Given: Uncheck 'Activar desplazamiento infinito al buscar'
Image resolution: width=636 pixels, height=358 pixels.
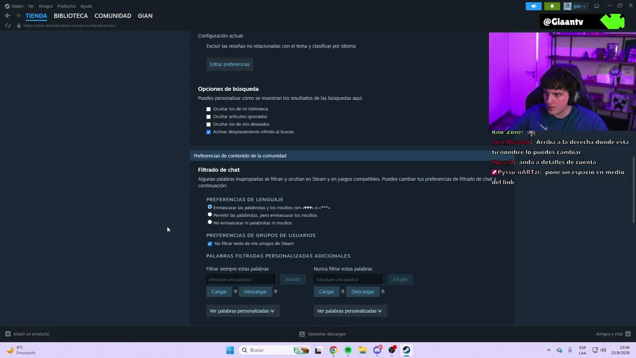Looking at the screenshot, I should click(209, 132).
